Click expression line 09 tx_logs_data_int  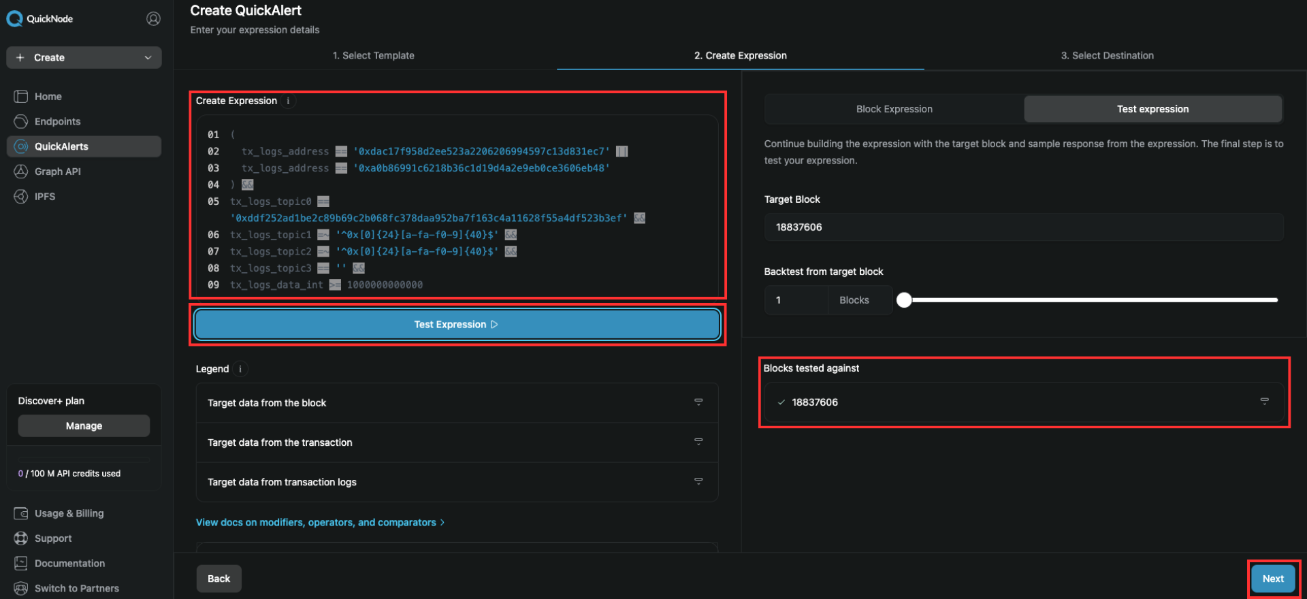tap(276, 285)
